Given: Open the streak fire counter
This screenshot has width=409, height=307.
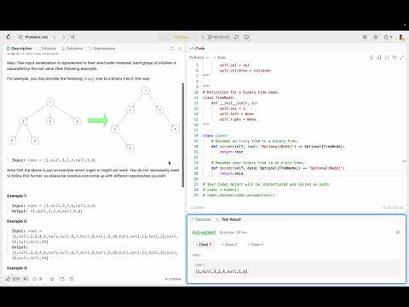Looking at the screenshot, I should [x=388, y=37].
